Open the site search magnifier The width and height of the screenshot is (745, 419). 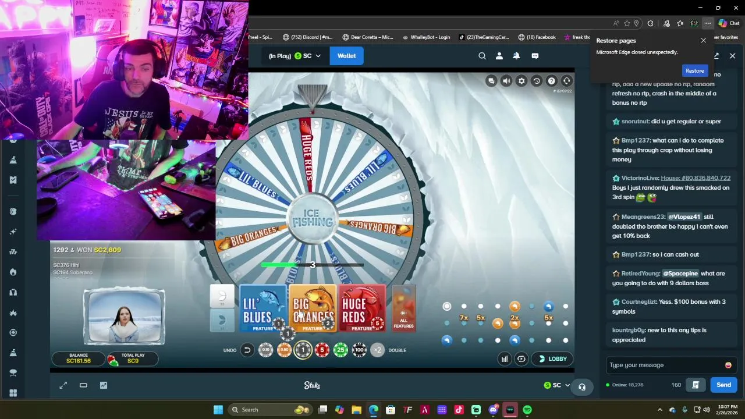point(482,56)
